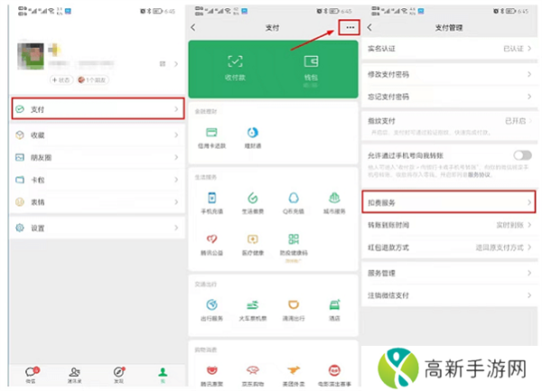
Task: Open the 收藏 favorites row
Action: (98, 135)
